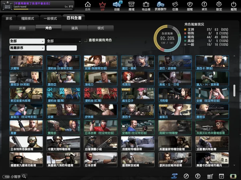The image size is (241, 180).
Task: Open the 推薦排序 sort dropdown
Action: click(x=27, y=48)
